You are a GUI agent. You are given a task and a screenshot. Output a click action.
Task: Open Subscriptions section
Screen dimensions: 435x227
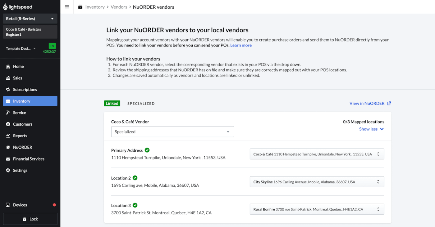click(x=30, y=90)
